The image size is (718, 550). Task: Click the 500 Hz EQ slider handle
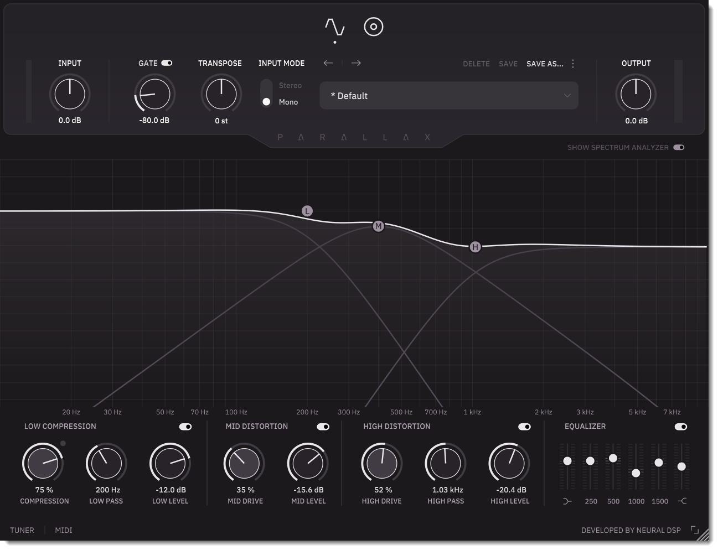pyautogui.click(x=613, y=458)
